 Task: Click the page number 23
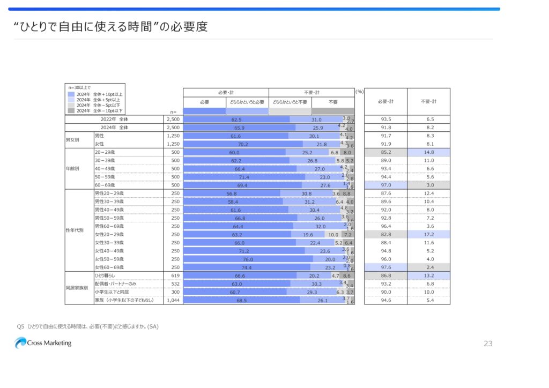[488, 344]
